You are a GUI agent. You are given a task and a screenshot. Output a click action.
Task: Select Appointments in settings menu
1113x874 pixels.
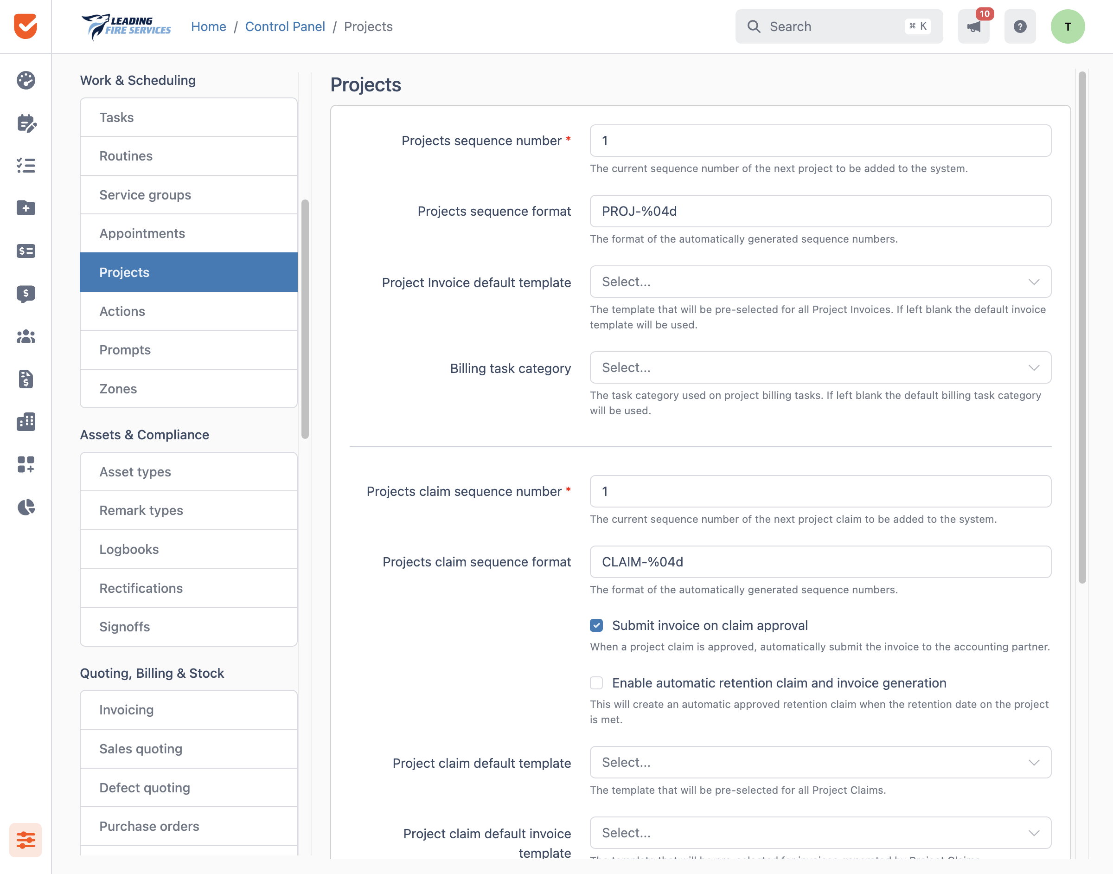(x=189, y=233)
